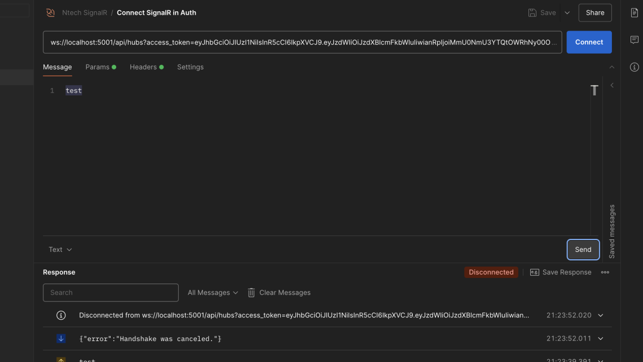Expand the Saved messages side panel chevron
Screen dimensions: 643x362
(x=612, y=85)
